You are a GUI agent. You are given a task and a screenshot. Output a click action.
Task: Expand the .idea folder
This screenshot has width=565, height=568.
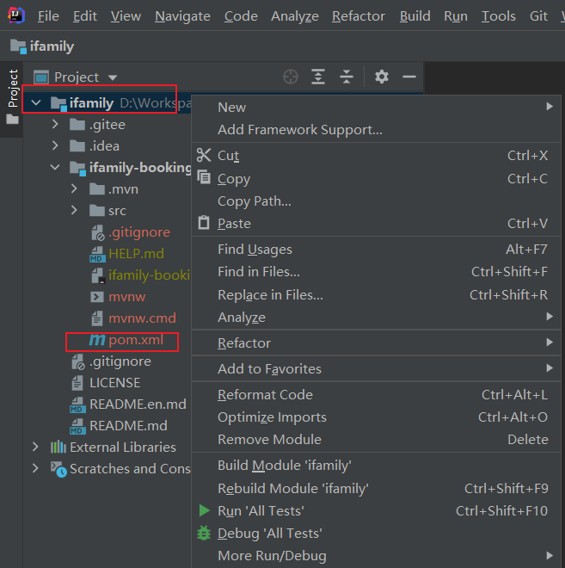(x=55, y=145)
